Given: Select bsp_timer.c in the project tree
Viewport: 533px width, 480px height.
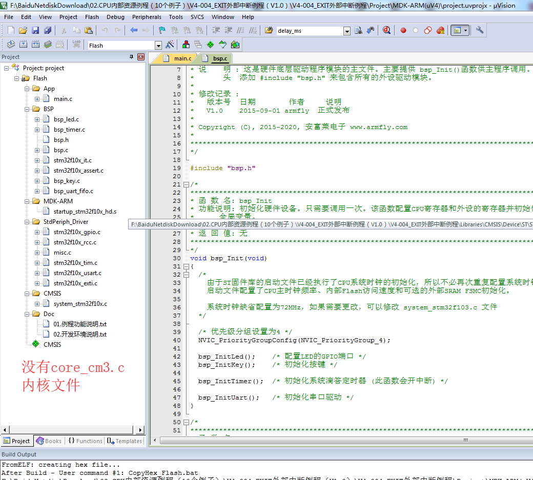Looking at the screenshot, I should point(69,130).
